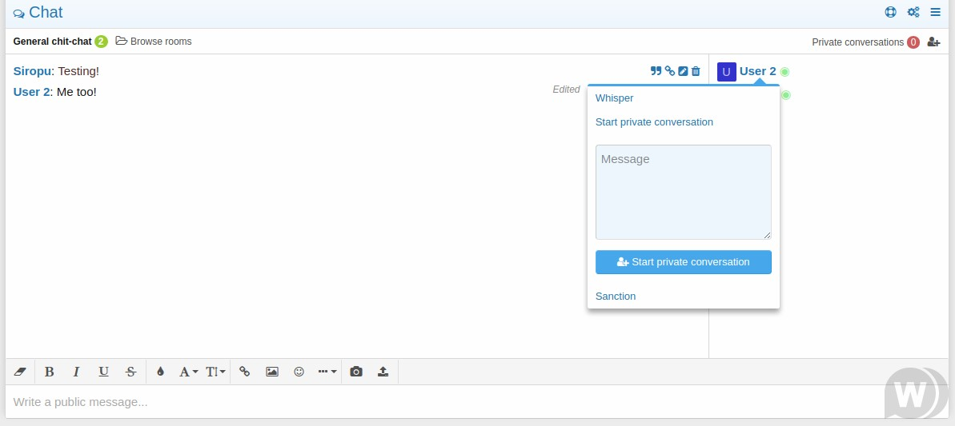This screenshot has width=955, height=426.
Task: Open chat settings gears icon
Action: click(x=913, y=12)
